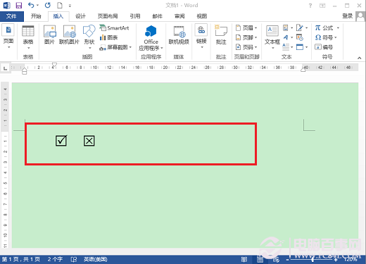Click the New Document icon in quick access
366x264 pixels.
point(60,5)
